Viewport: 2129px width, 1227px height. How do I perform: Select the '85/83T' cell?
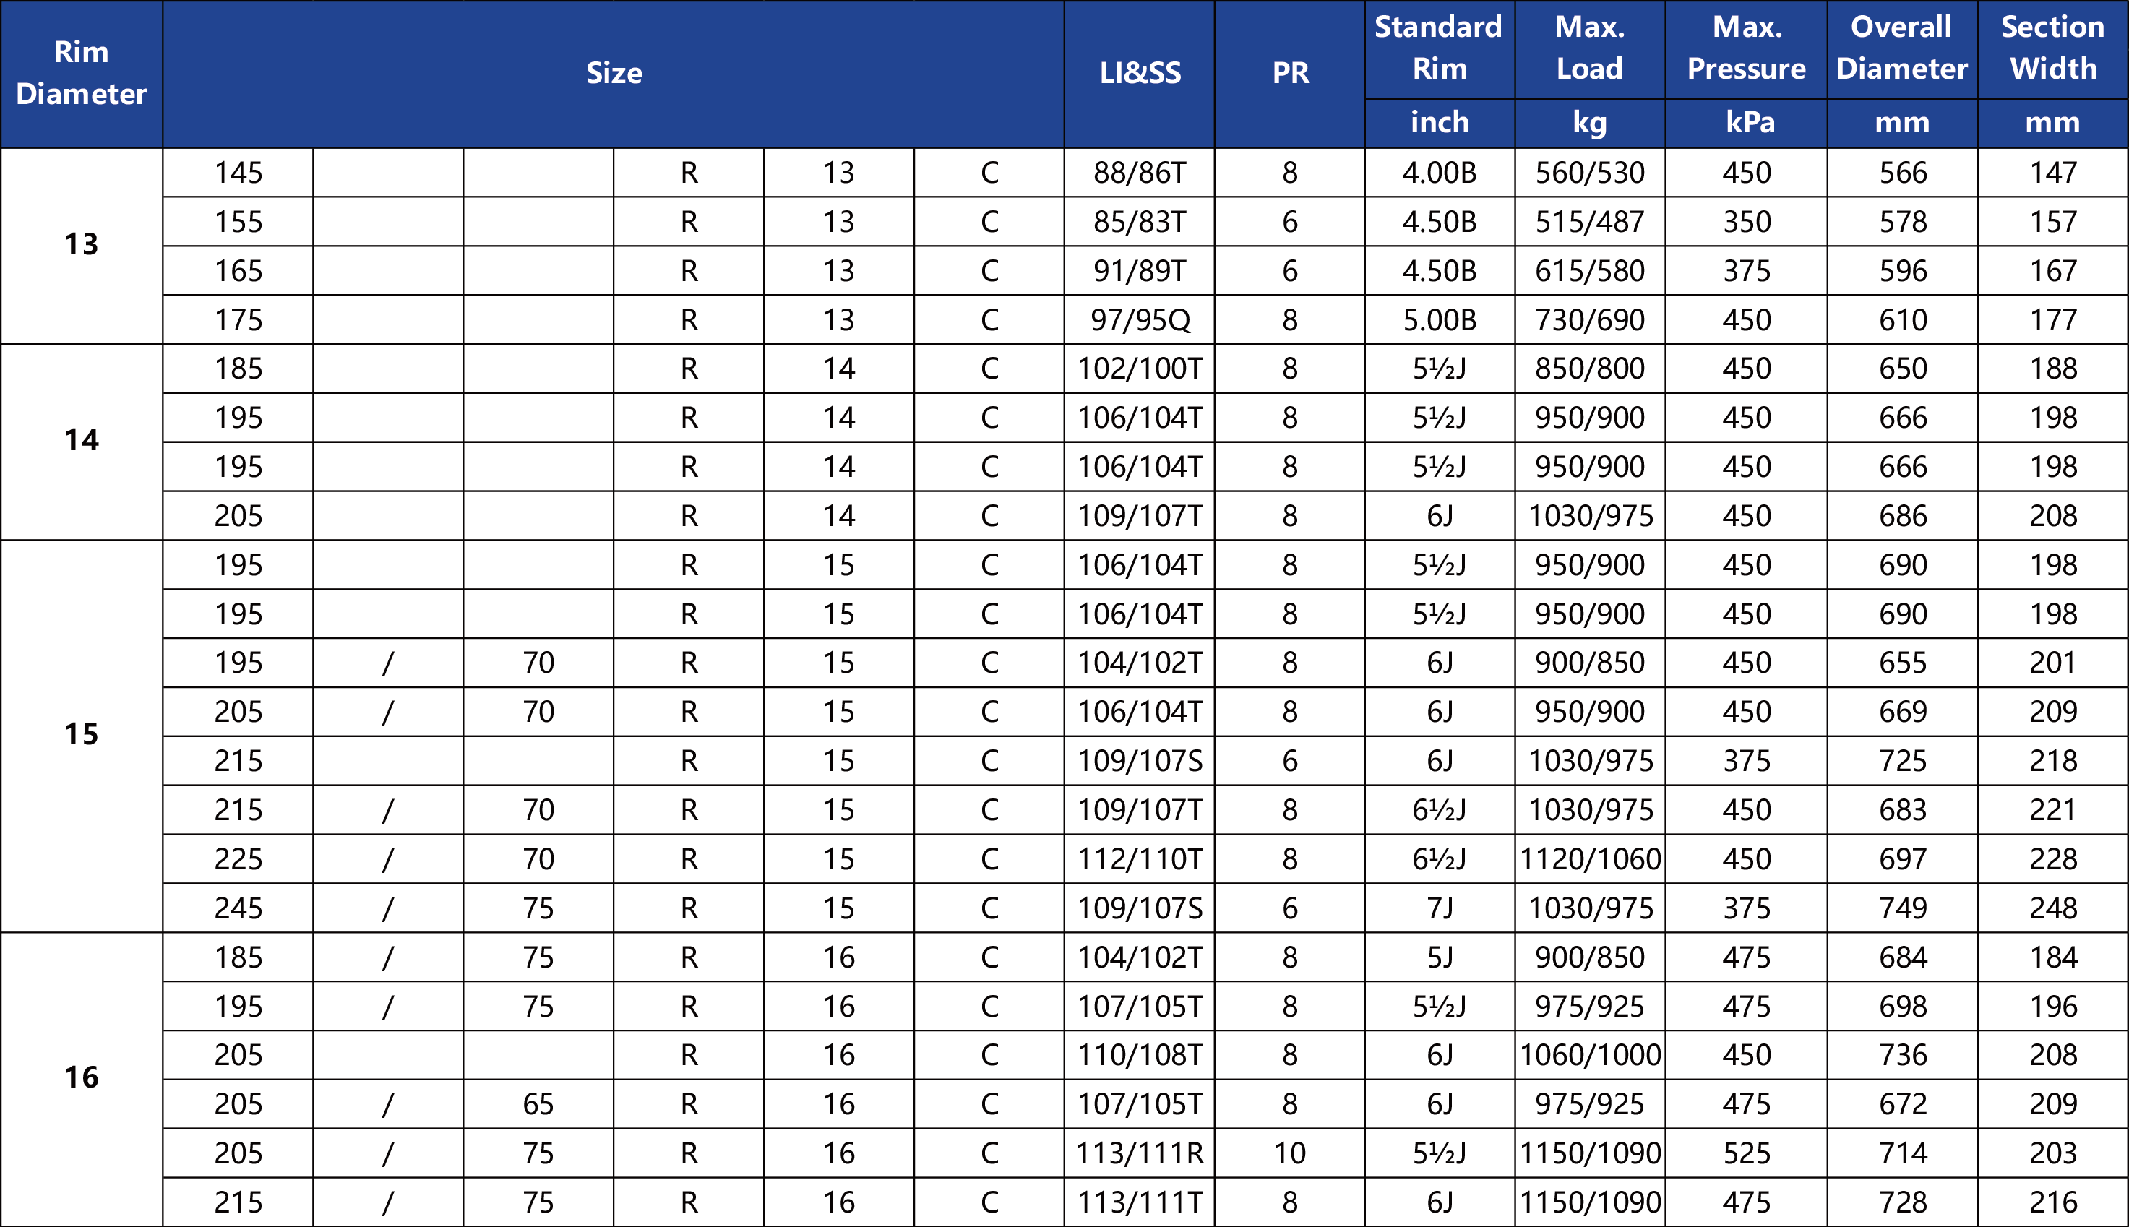click(x=1140, y=222)
